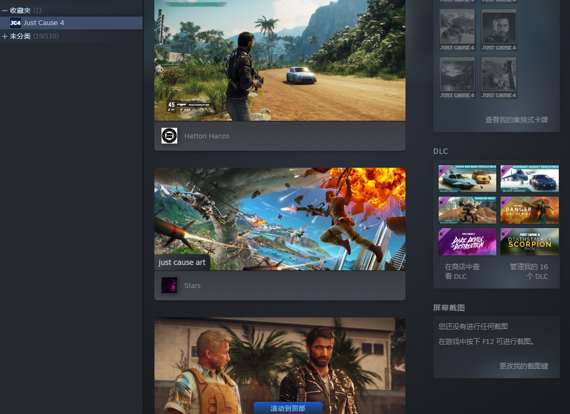Open Deathstalker Scorpion Pack DLC
The height and width of the screenshot is (414, 570).
coord(529,241)
